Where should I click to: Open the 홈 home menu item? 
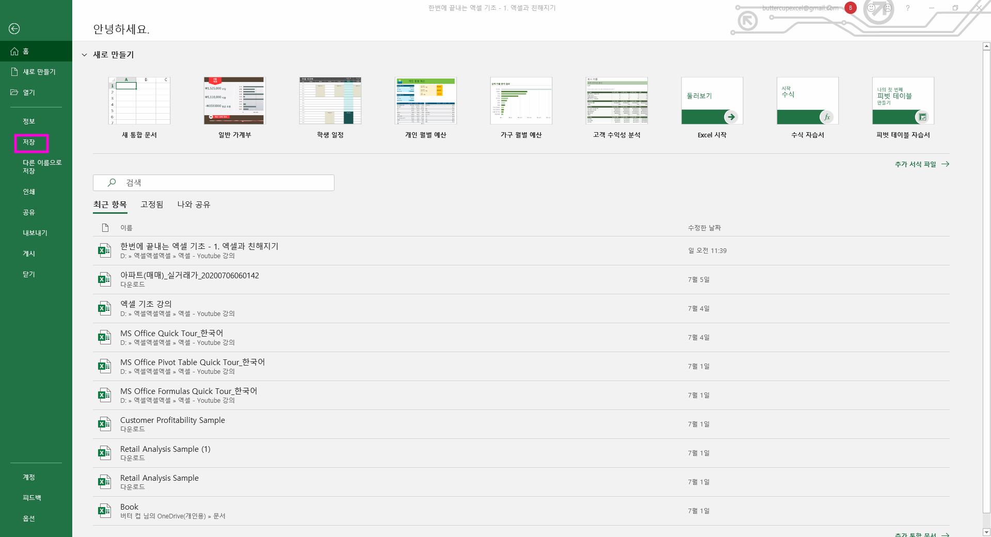pyautogui.click(x=36, y=51)
